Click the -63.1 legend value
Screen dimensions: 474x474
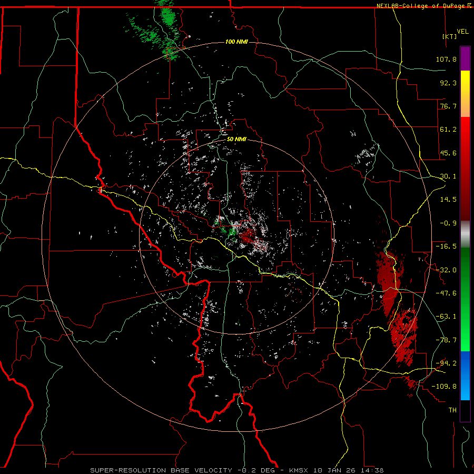pyautogui.click(x=446, y=317)
